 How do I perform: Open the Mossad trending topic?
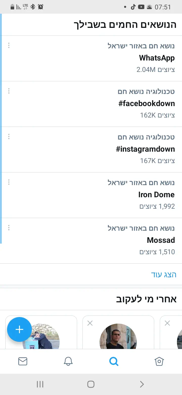pos(161,240)
